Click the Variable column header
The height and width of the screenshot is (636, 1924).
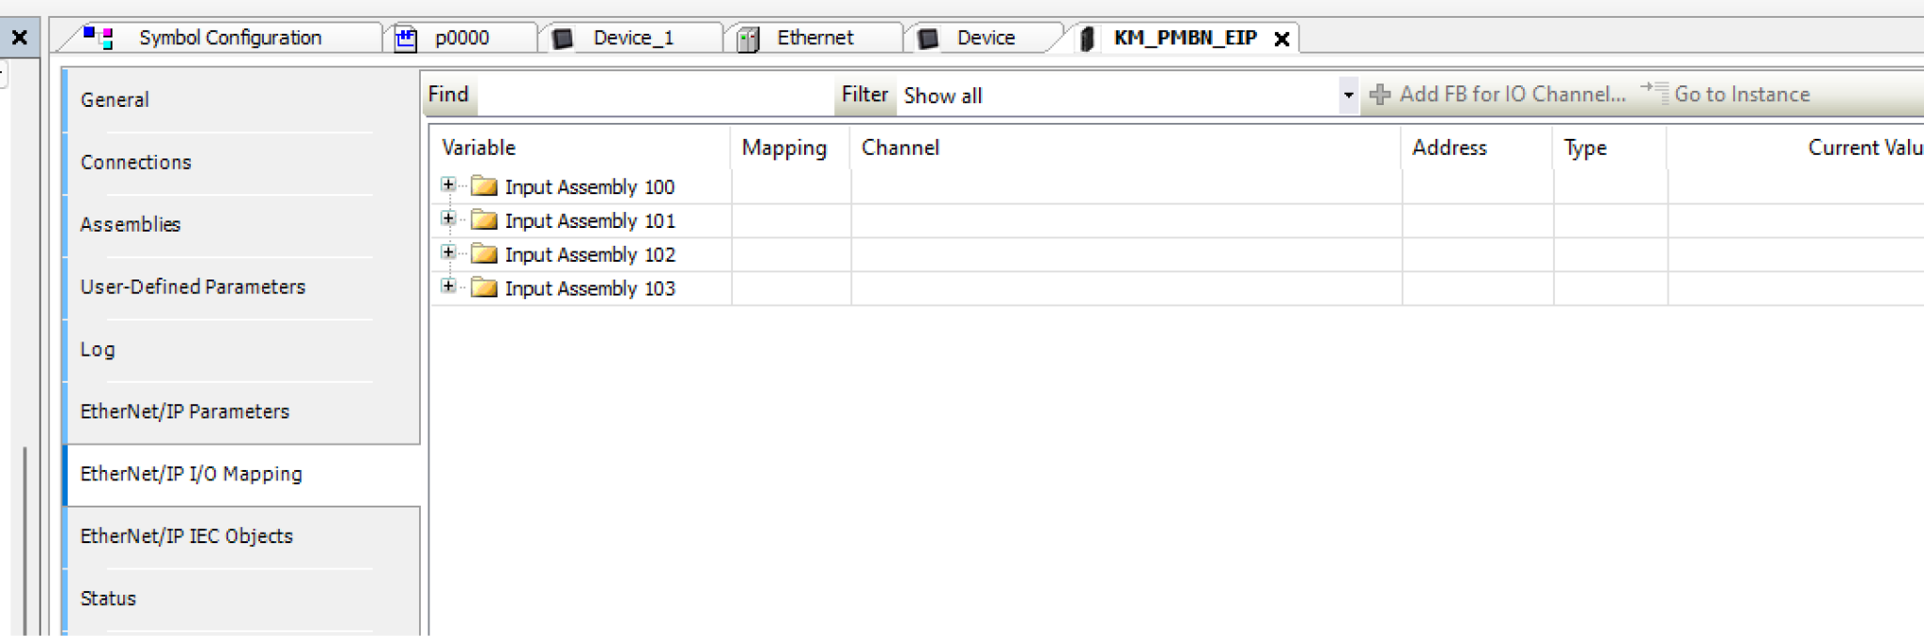click(479, 147)
